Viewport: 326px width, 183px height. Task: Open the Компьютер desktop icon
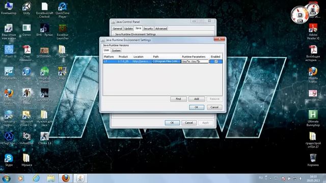9,9
